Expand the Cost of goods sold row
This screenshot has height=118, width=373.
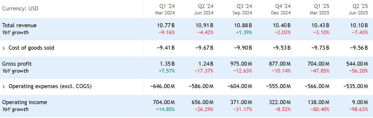(4, 48)
